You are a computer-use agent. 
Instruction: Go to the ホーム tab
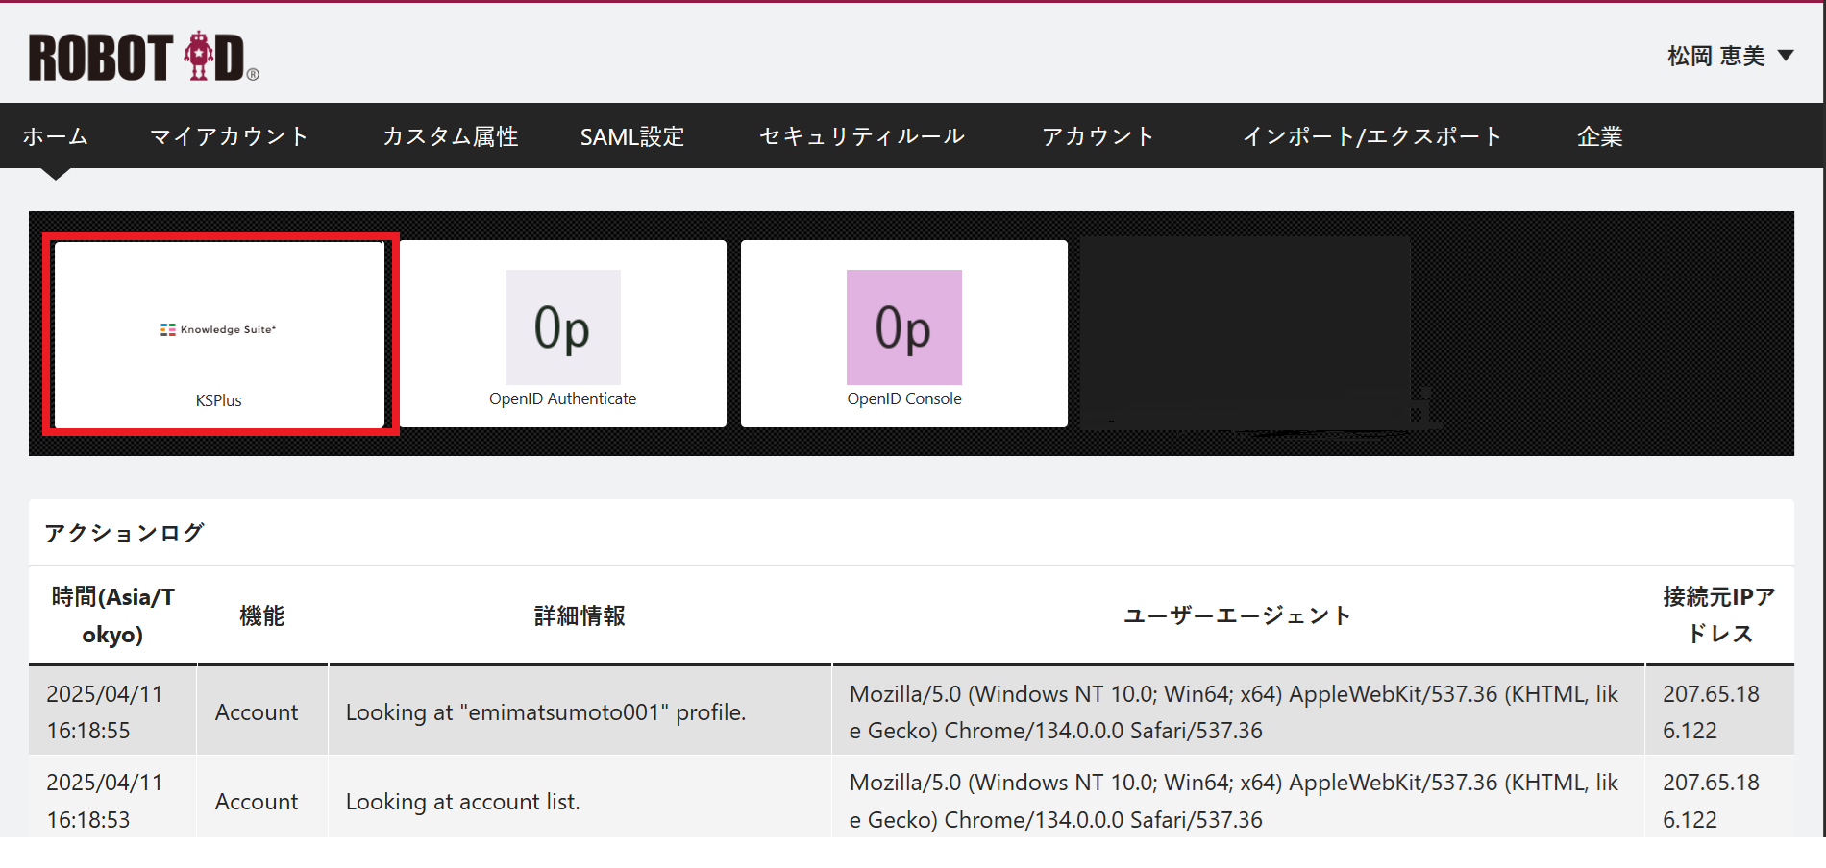pyautogui.click(x=56, y=136)
